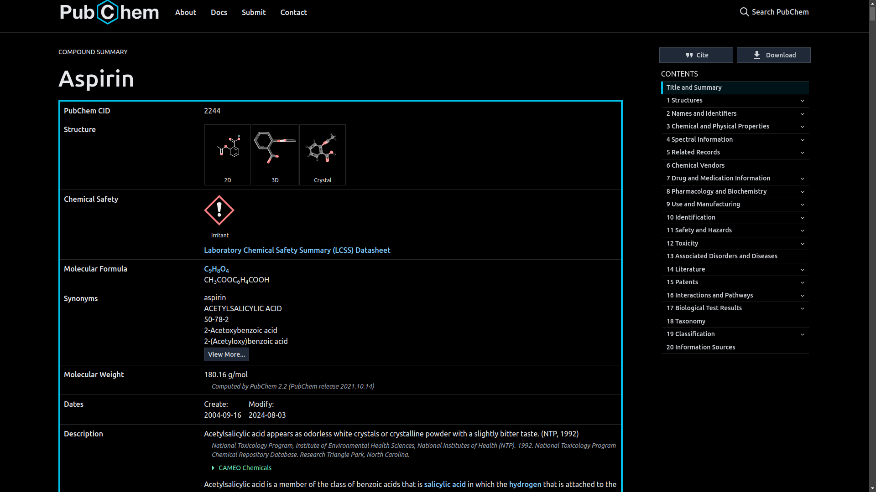Image resolution: width=876 pixels, height=492 pixels.
Task: Click the PubChem logo
Action: pos(109,12)
